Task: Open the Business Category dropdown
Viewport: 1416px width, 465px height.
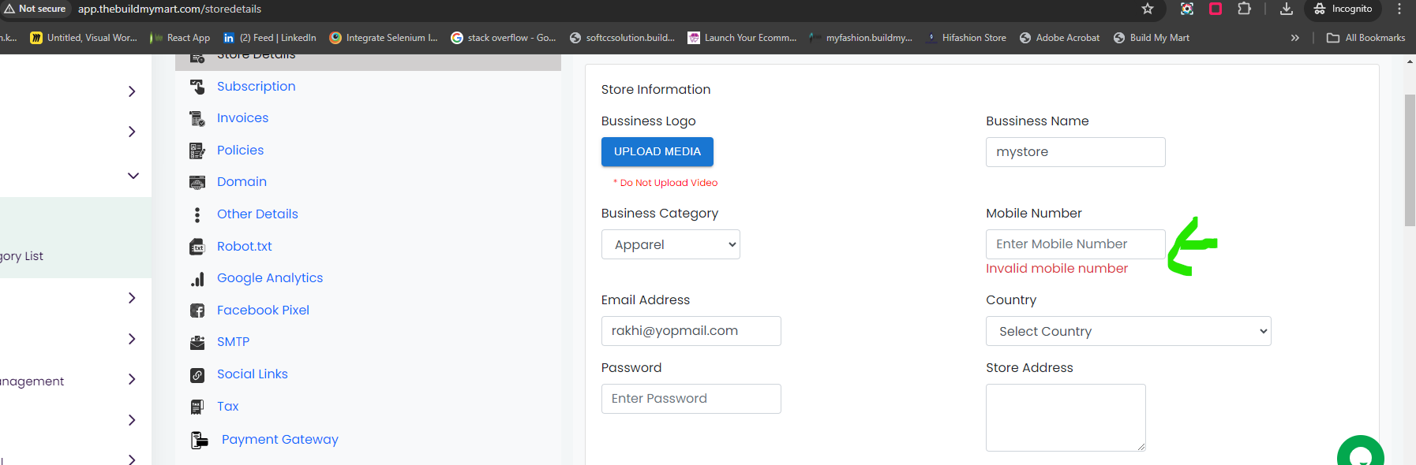Action: pyautogui.click(x=671, y=244)
